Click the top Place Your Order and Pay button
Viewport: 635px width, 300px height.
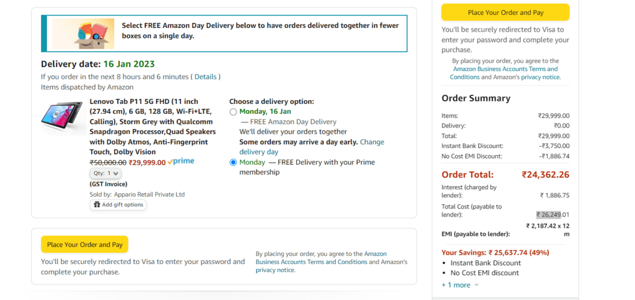pos(505,12)
